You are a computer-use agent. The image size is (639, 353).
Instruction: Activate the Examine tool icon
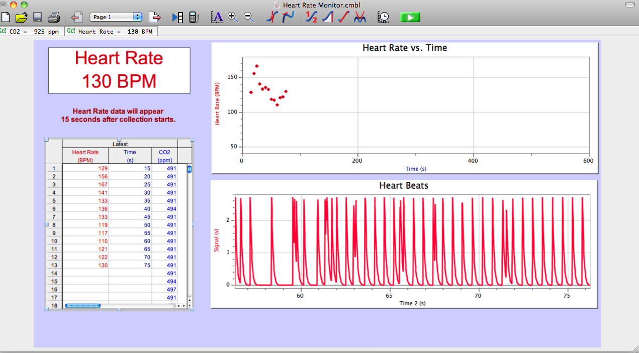point(272,18)
